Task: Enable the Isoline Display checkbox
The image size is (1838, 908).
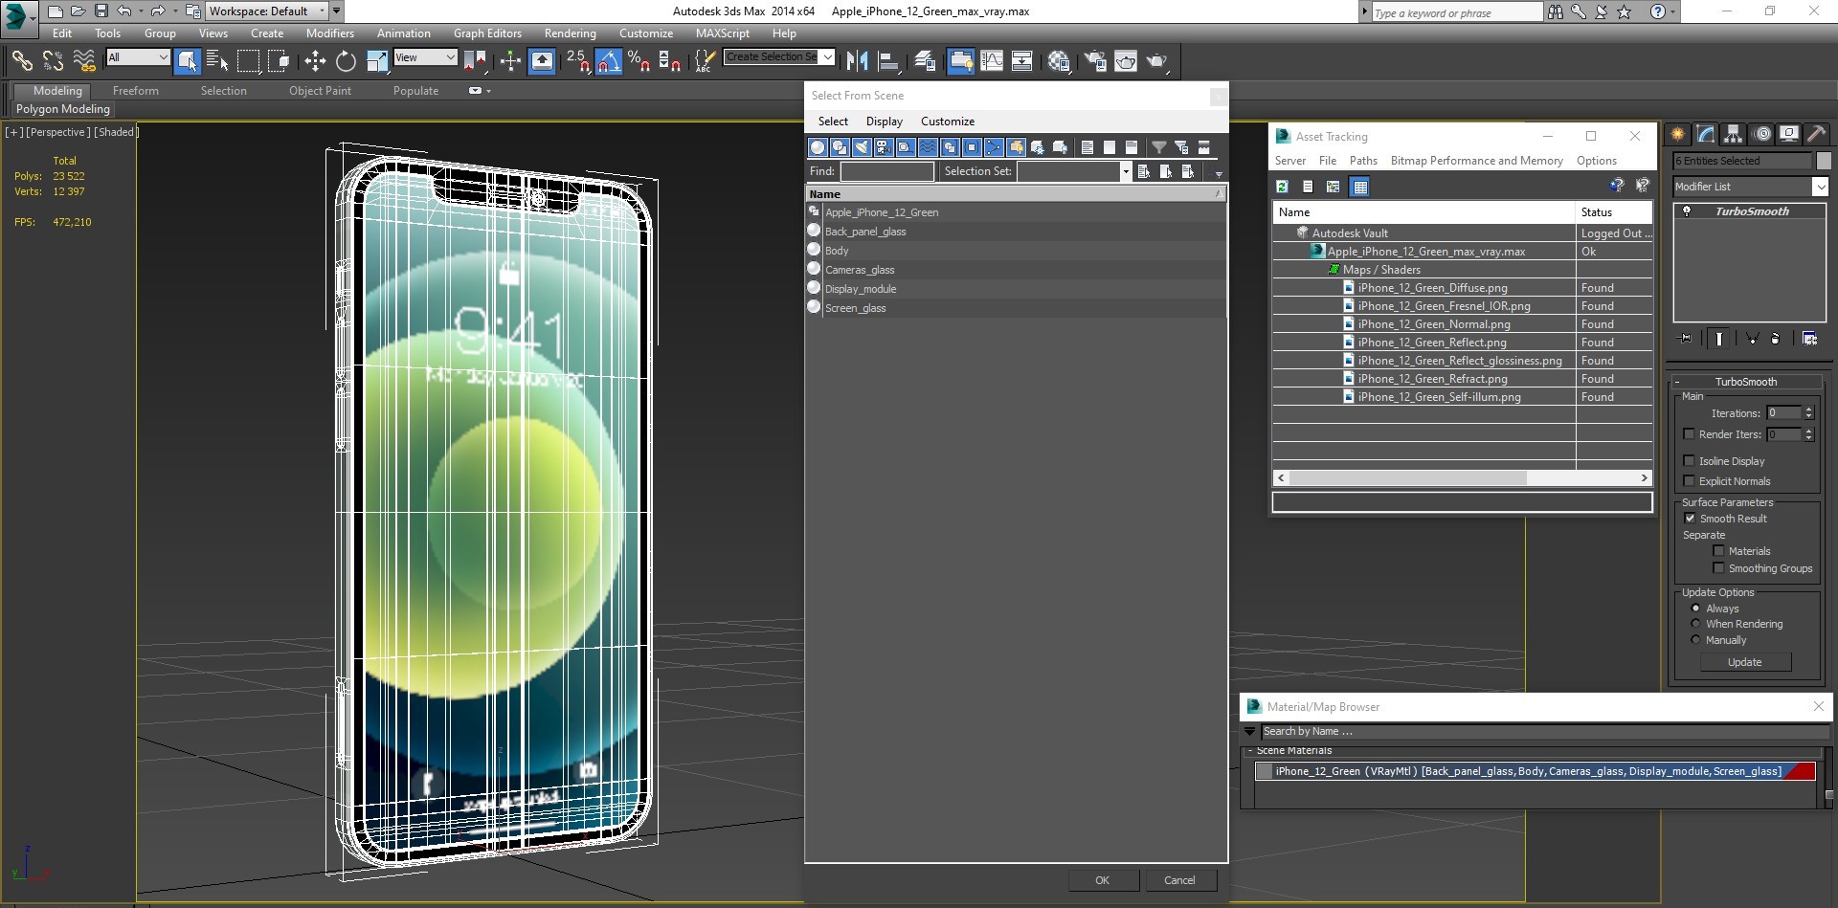Action: coord(1690,461)
